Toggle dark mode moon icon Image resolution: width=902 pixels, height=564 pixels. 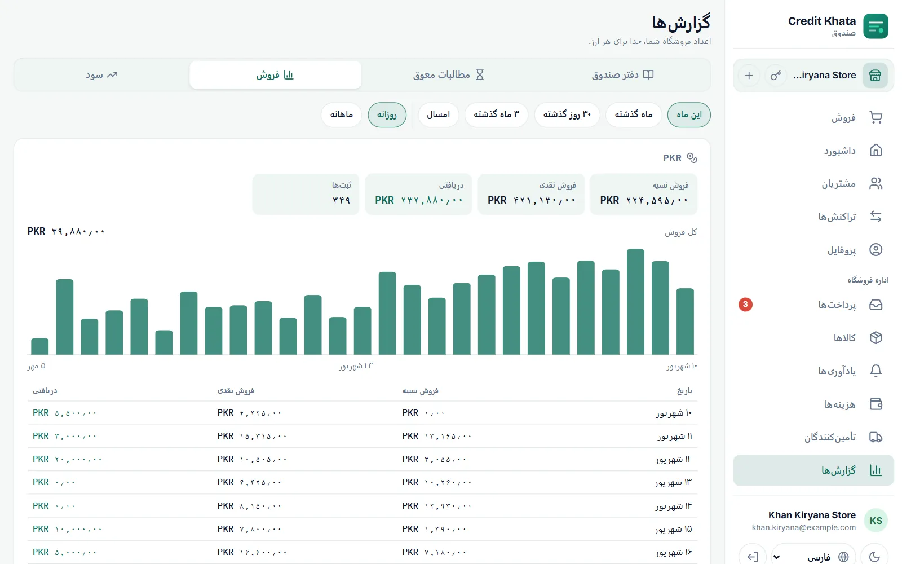874,557
